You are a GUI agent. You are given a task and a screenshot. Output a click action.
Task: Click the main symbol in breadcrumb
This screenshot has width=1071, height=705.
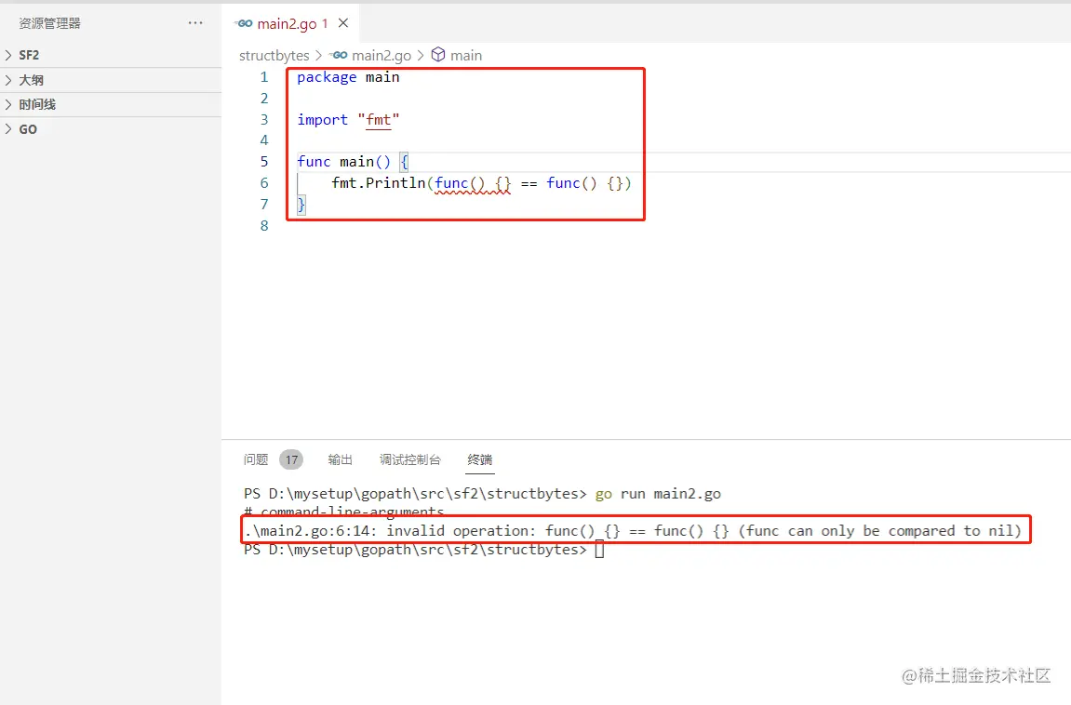466,55
